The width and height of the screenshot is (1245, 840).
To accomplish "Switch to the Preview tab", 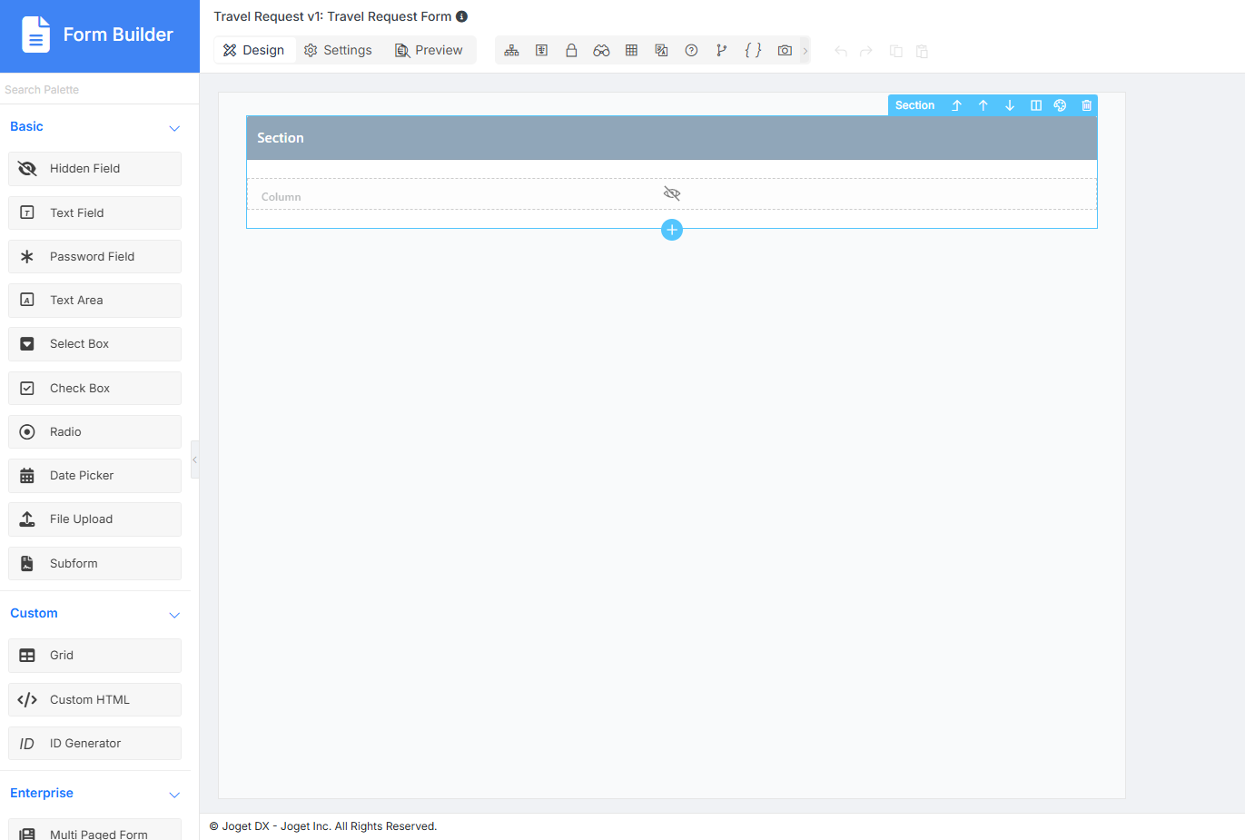I will click(429, 50).
